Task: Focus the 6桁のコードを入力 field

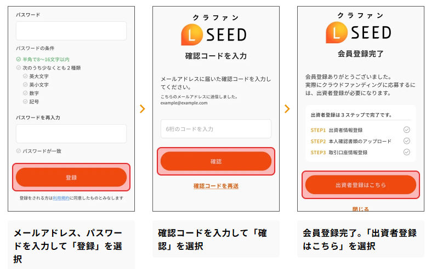Action: [216, 129]
